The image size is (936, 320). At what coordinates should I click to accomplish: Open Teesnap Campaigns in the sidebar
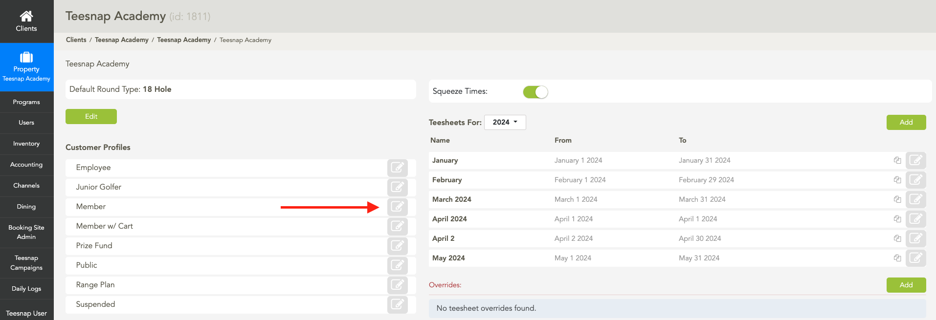[x=26, y=263]
